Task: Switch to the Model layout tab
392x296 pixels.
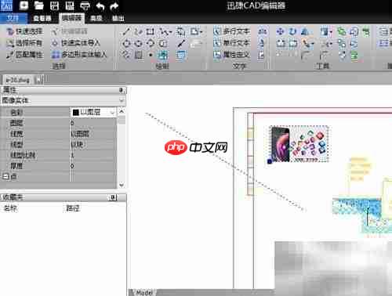Action: click(x=144, y=293)
